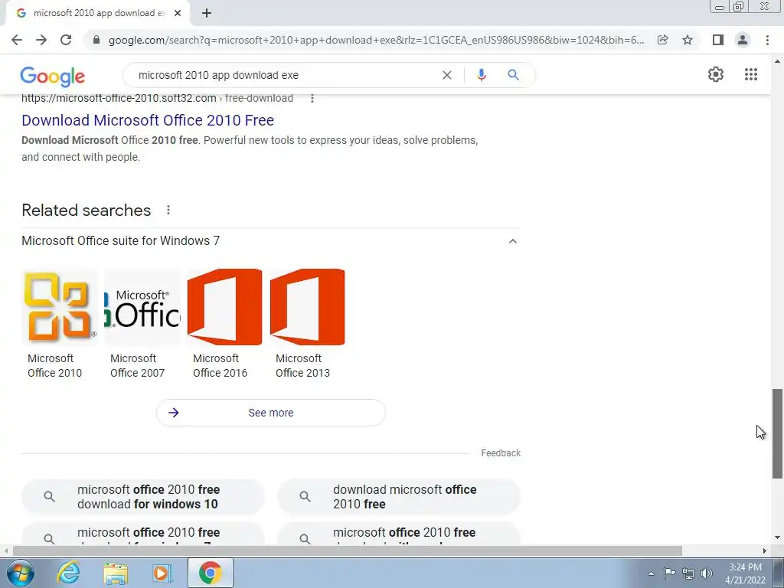
Task: Open the Download Microsoft Office 2010 Free link
Action: (148, 120)
